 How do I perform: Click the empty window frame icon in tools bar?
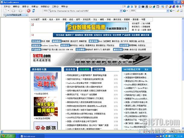[x=158, y=7]
